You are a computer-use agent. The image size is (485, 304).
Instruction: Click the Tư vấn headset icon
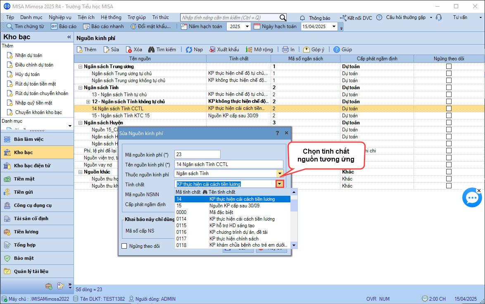(439, 17)
